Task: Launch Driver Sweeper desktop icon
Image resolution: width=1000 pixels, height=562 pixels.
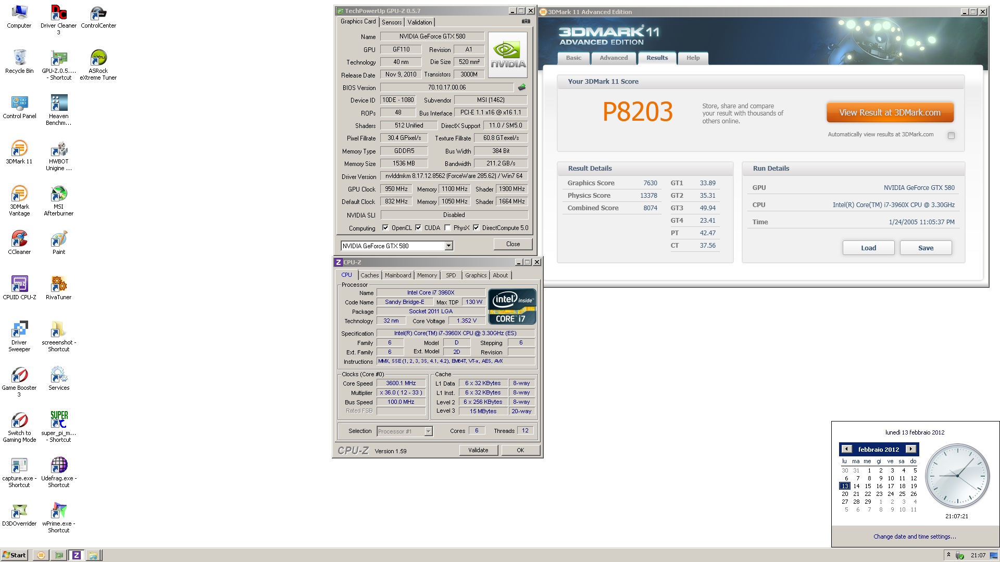Action: 19,337
